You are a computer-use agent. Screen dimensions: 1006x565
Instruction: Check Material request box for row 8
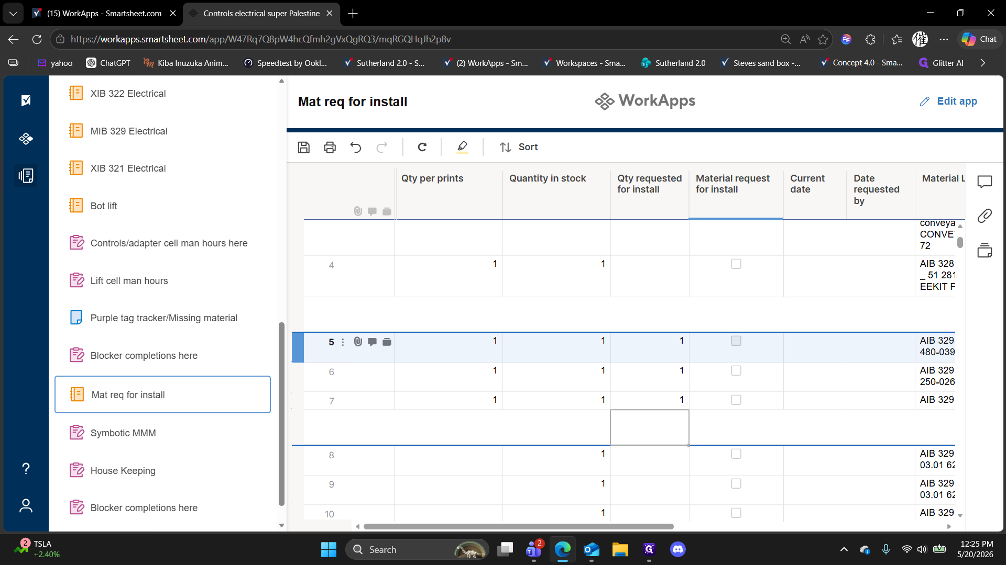(x=736, y=454)
